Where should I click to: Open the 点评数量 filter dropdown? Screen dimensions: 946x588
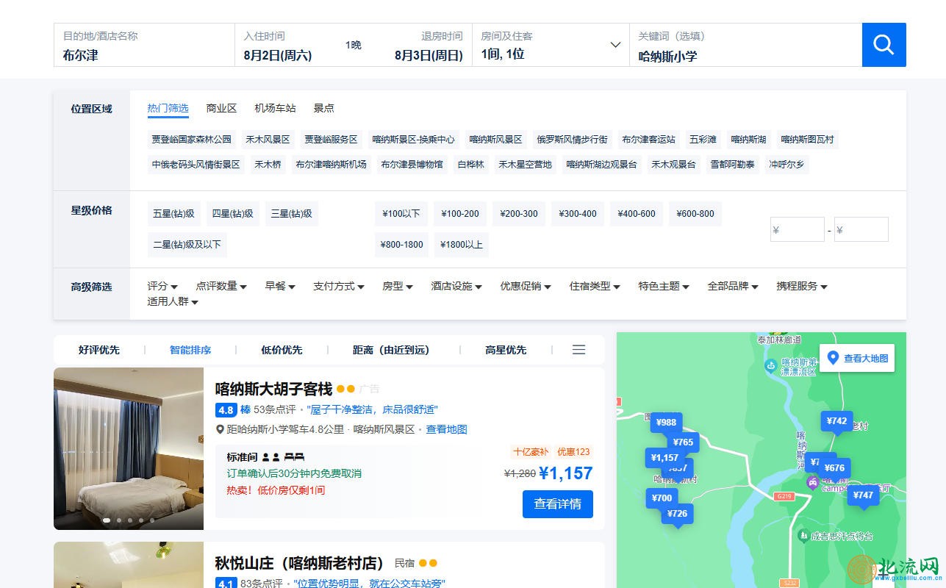click(221, 287)
